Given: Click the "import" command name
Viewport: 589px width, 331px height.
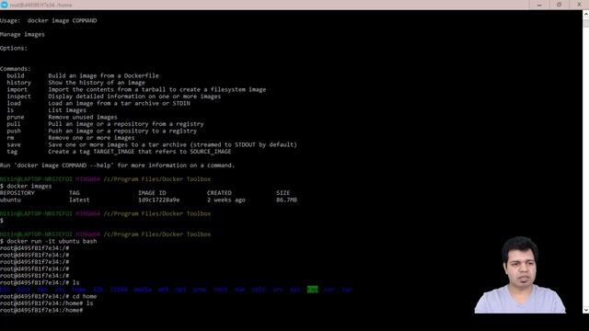Looking at the screenshot, I should pyautogui.click(x=17, y=90).
